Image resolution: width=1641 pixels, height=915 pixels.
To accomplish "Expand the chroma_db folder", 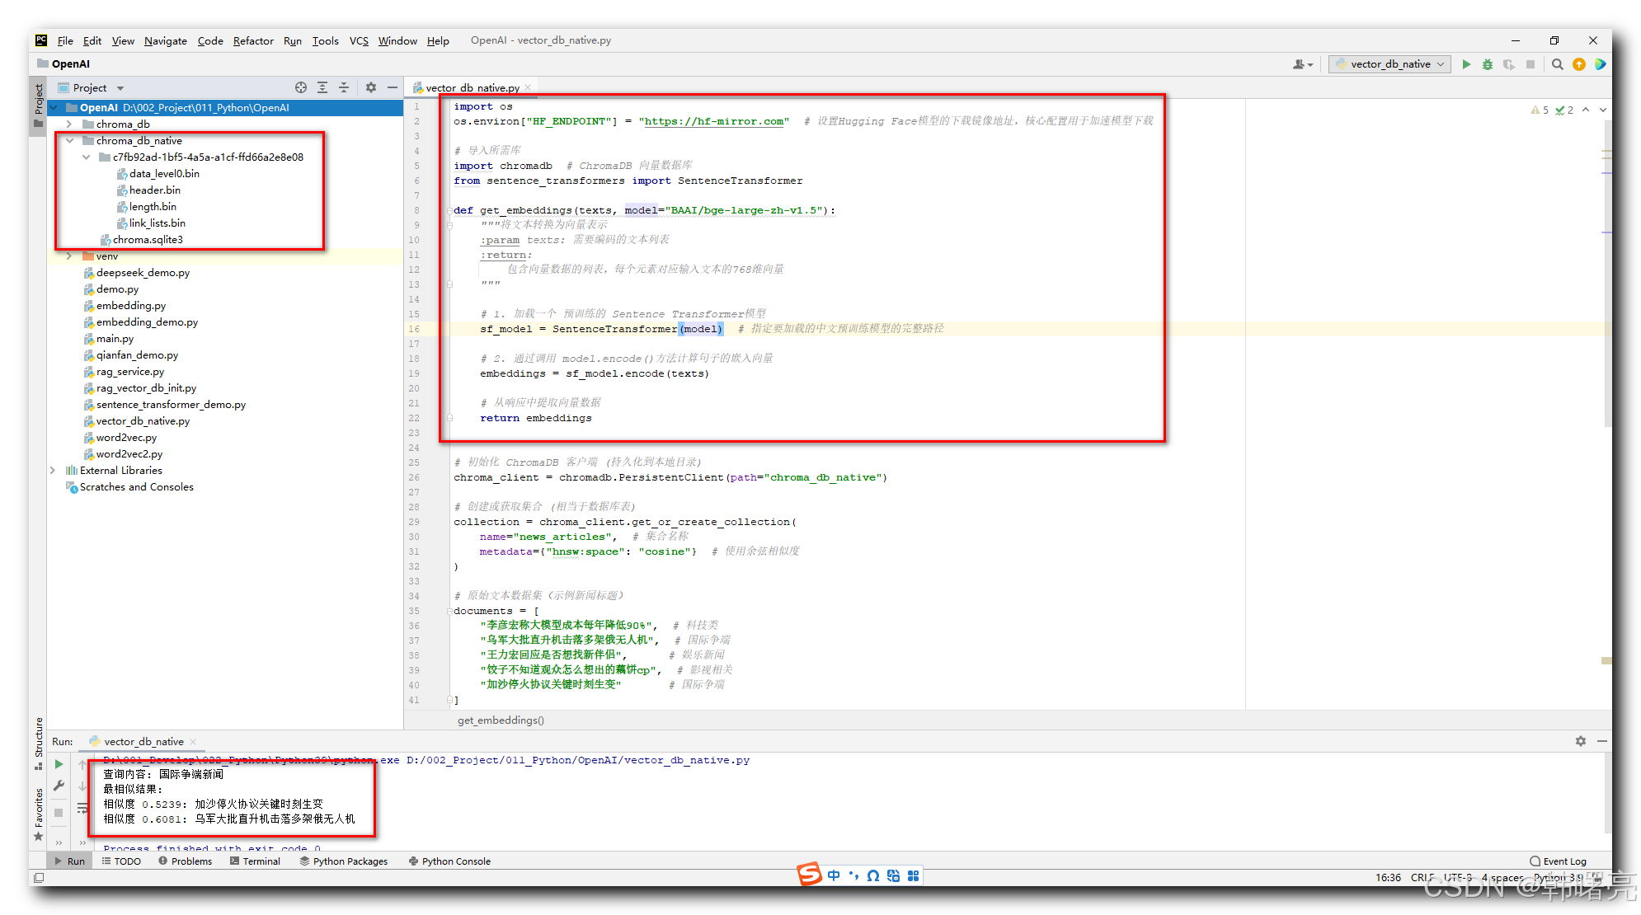I will (69, 124).
